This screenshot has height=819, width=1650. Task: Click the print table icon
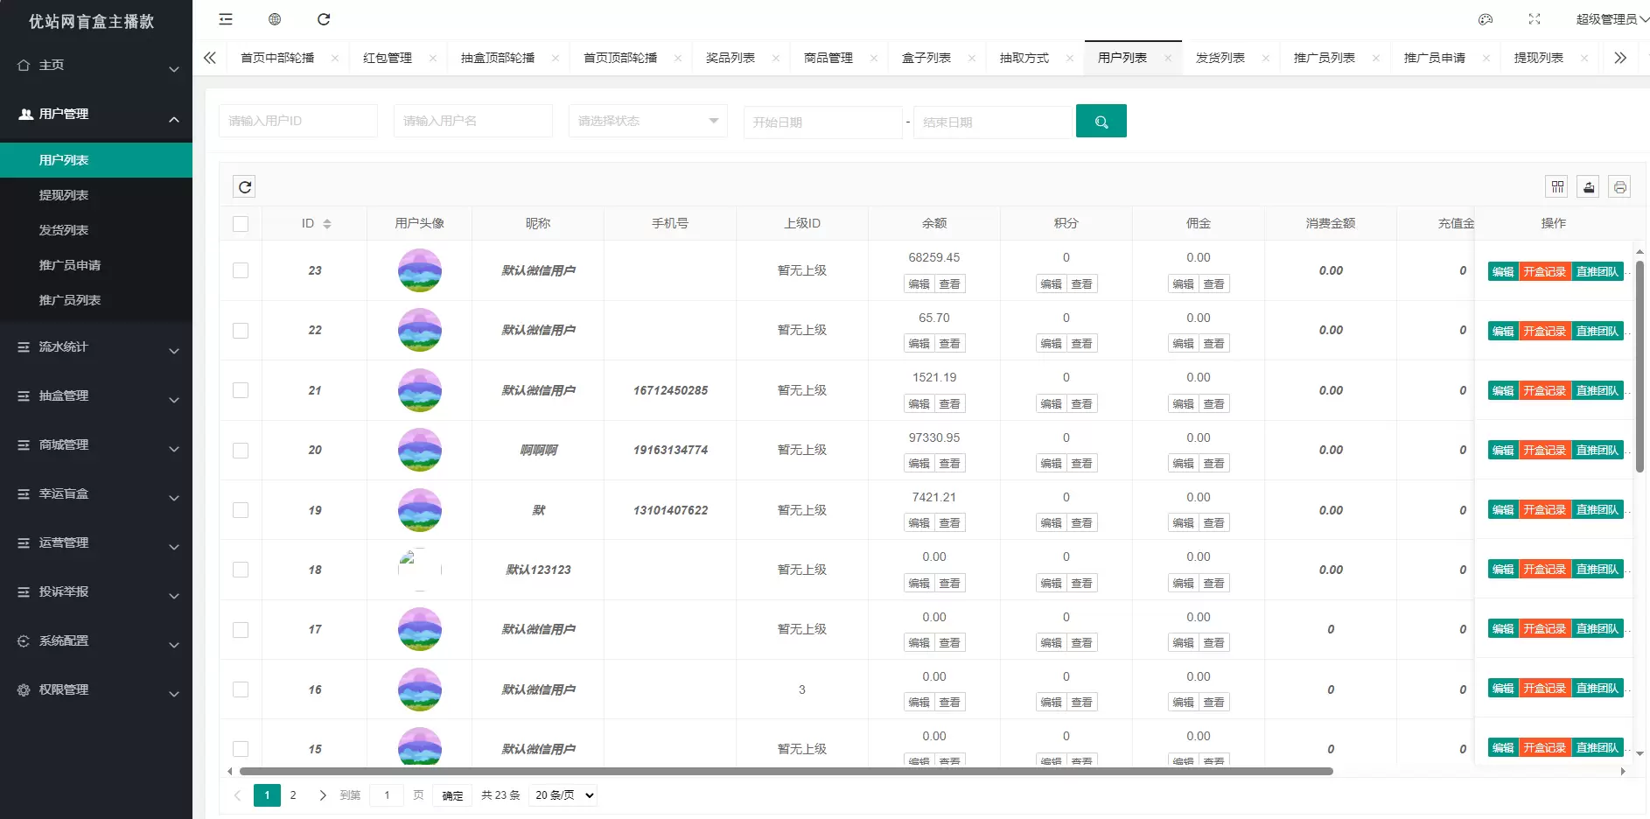click(1619, 186)
